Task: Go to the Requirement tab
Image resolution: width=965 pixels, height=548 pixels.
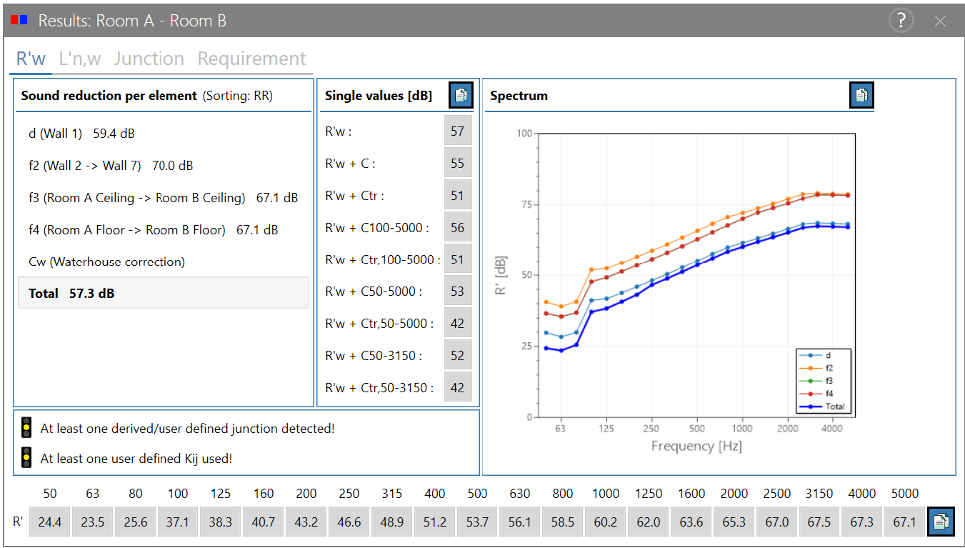Action: [x=251, y=59]
